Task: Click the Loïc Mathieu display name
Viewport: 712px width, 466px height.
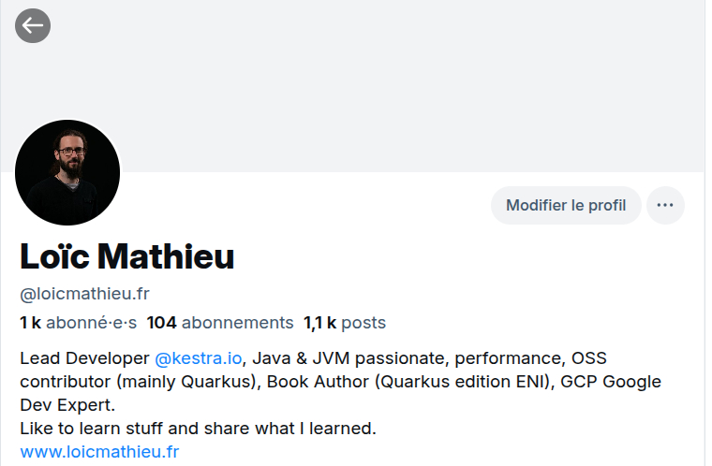Action: click(127, 256)
